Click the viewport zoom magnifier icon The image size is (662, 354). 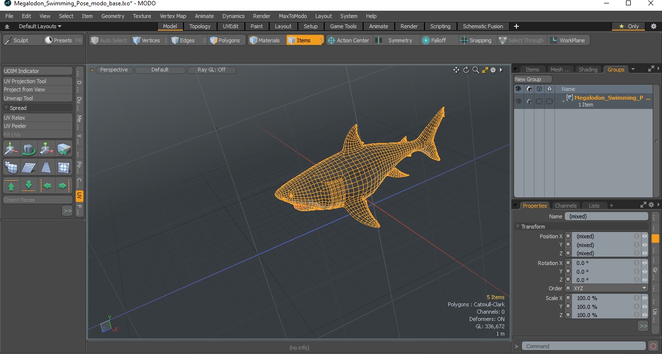point(476,70)
